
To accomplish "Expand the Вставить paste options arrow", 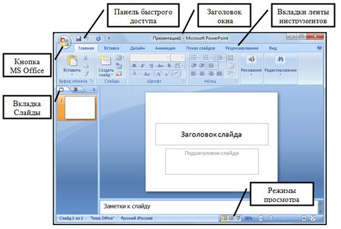I will pyautogui.click(x=72, y=75).
